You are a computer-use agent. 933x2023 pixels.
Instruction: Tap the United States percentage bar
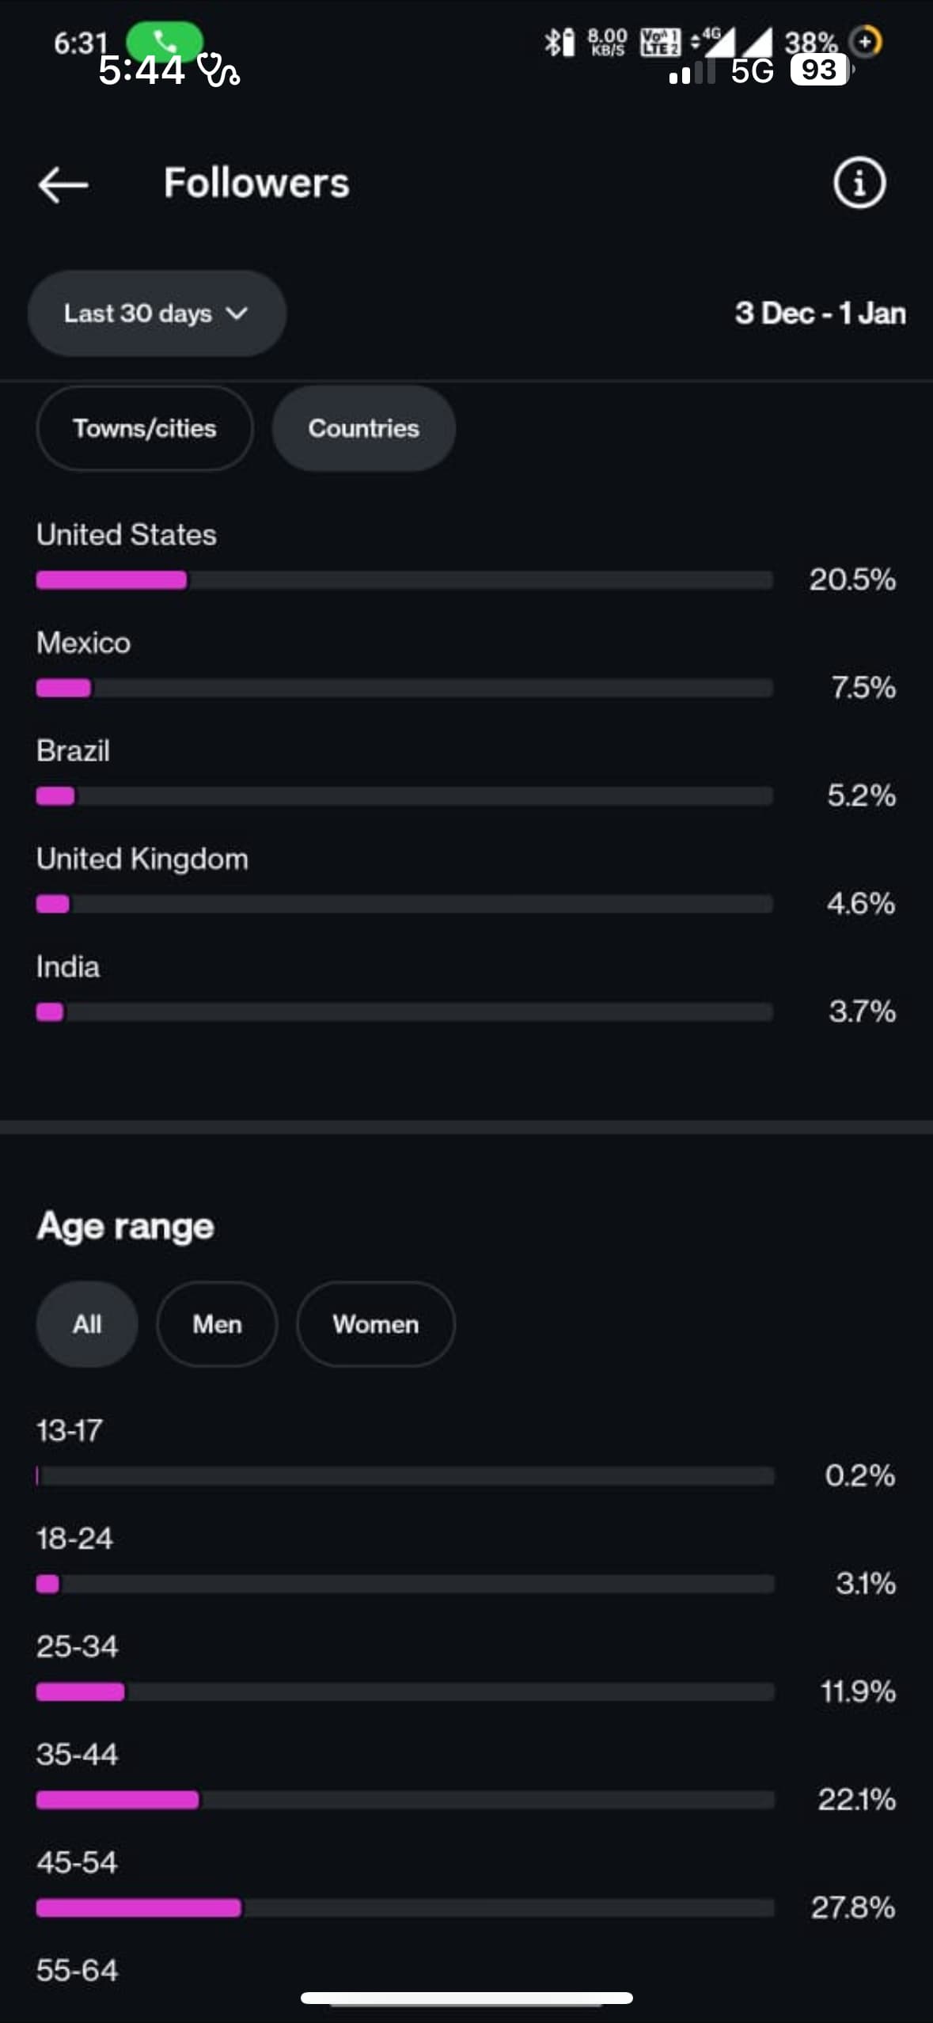(404, 580)
